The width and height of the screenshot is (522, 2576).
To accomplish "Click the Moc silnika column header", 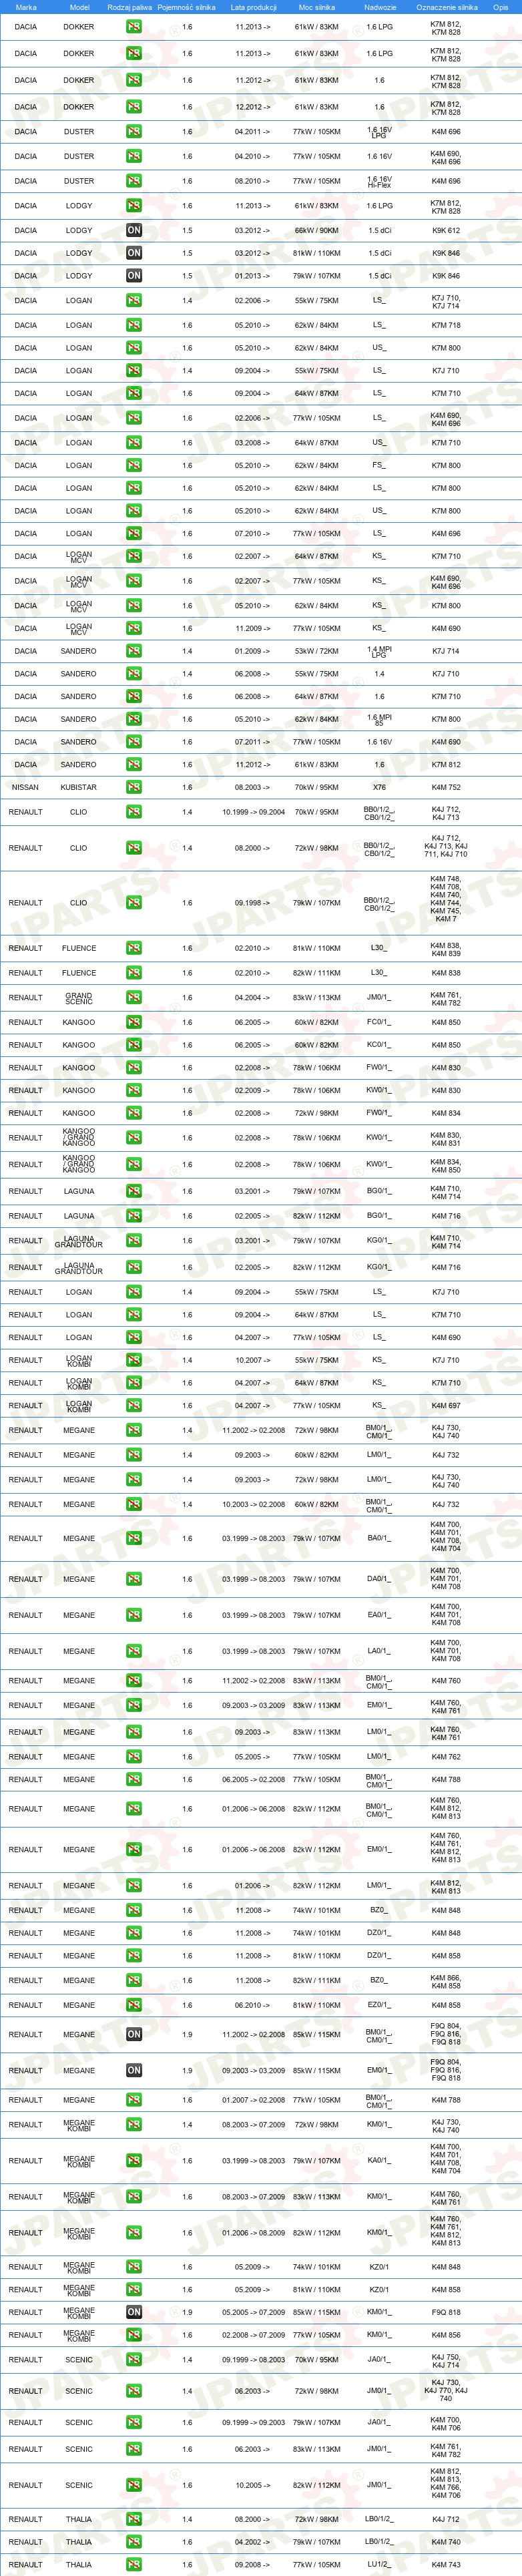I will (x=317, y=7).
